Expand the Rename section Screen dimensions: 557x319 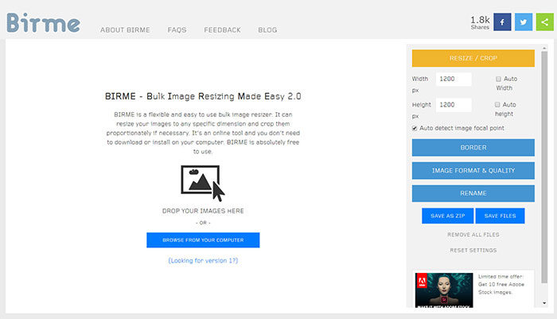pos(473,193)
